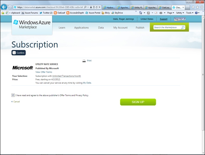The height and width of the screenshot is (155, 205).
Task: Click the Print link on the page
Action: 89,61
